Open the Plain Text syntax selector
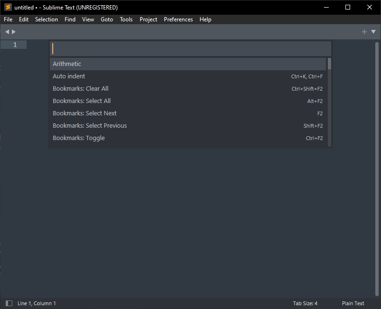Screen dimensions: 381x309 point(353,303)
